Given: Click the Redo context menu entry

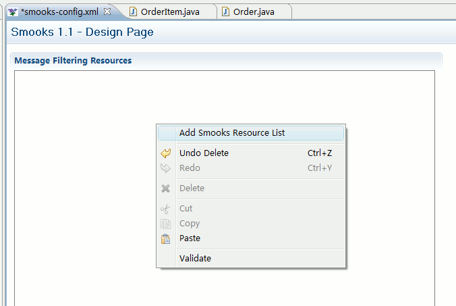Looking at the screenshot, I should [x=251, y=168].
